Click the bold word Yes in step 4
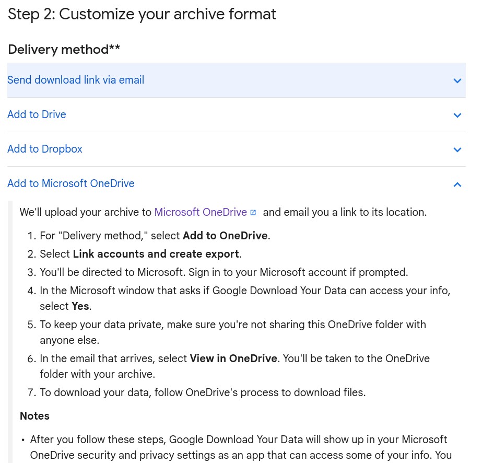The height and width of the screenshot is (463, 494). click(80, 306)
